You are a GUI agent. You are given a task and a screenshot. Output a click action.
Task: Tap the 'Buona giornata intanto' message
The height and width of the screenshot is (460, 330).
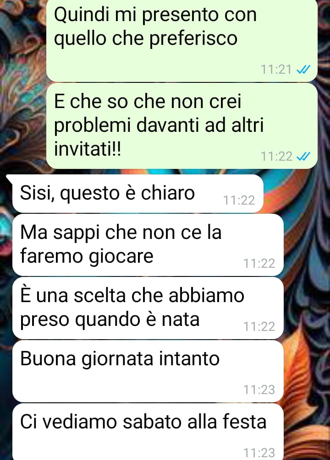(x=148, y=371)
